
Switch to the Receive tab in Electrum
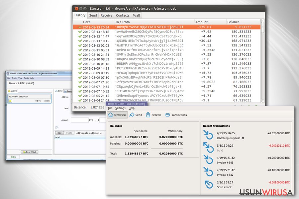click(x=106, y=16)
